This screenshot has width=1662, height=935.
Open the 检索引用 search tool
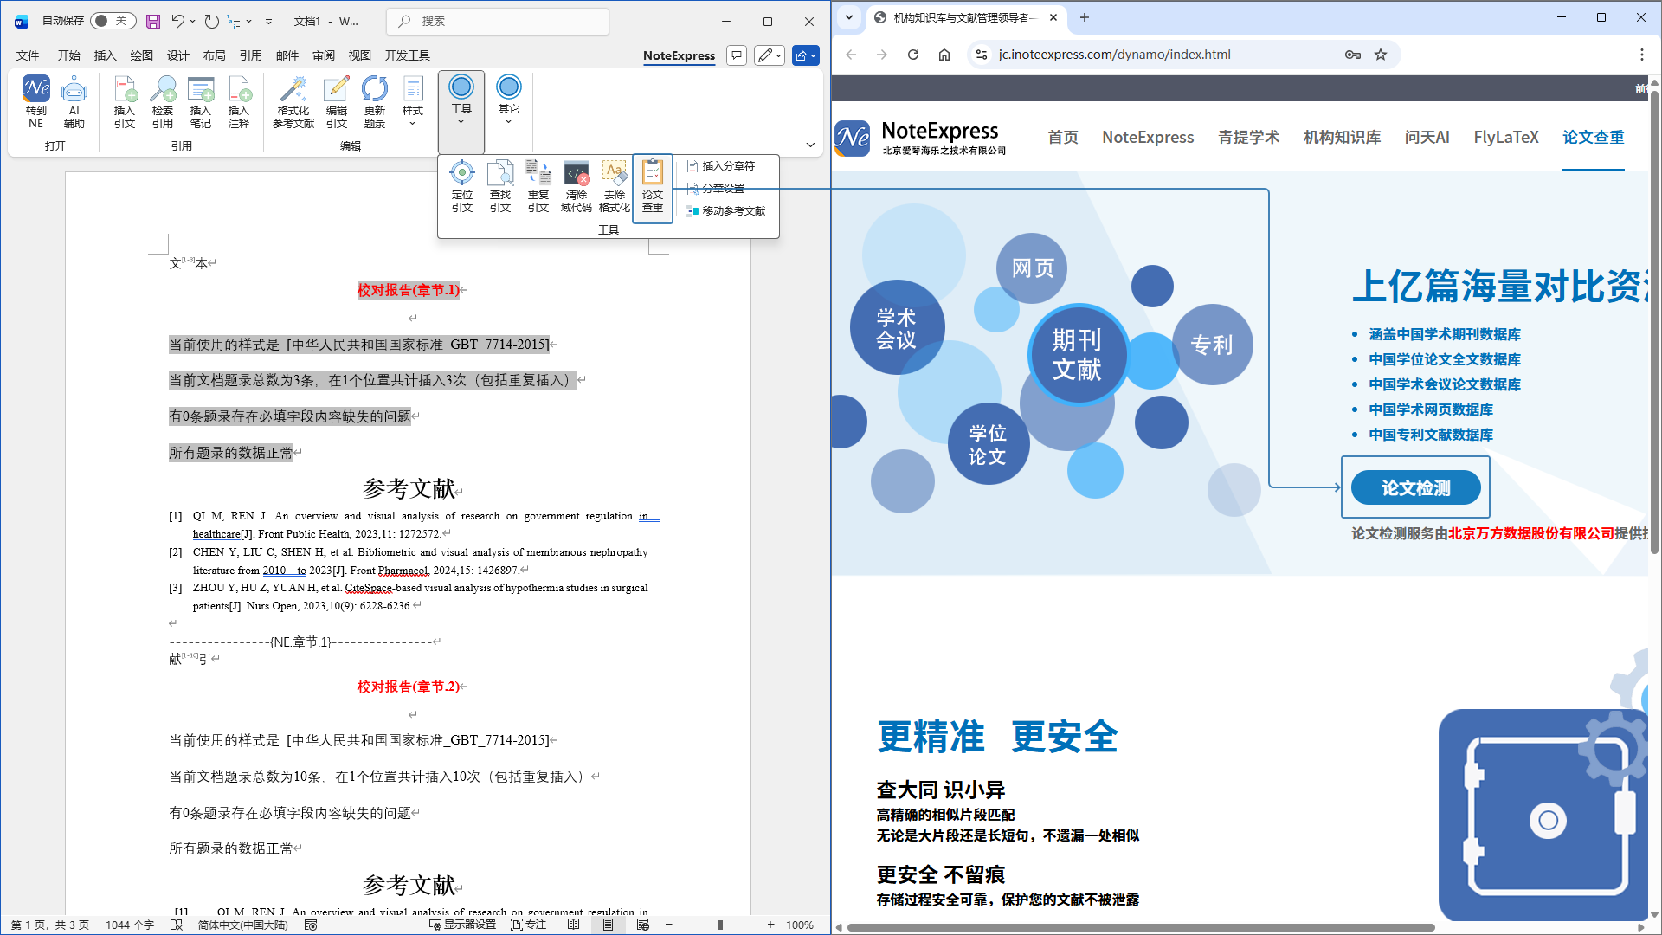pyautogui.click(x=163, y=102)
